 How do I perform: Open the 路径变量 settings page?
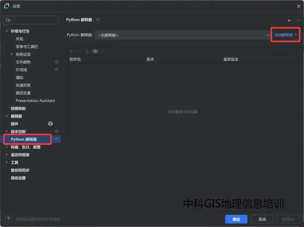pos(23,93)
